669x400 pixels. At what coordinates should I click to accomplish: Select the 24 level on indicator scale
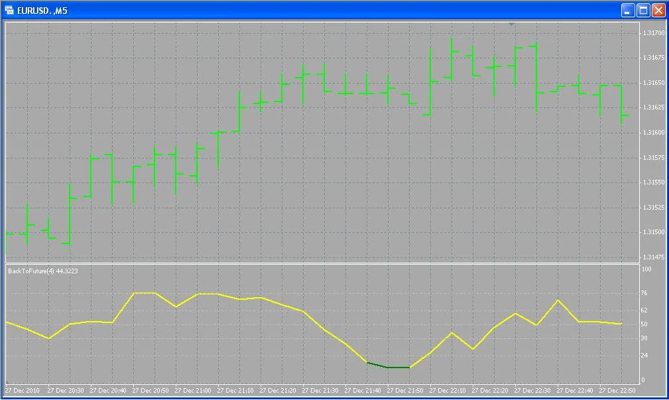(x=645, y=356)
